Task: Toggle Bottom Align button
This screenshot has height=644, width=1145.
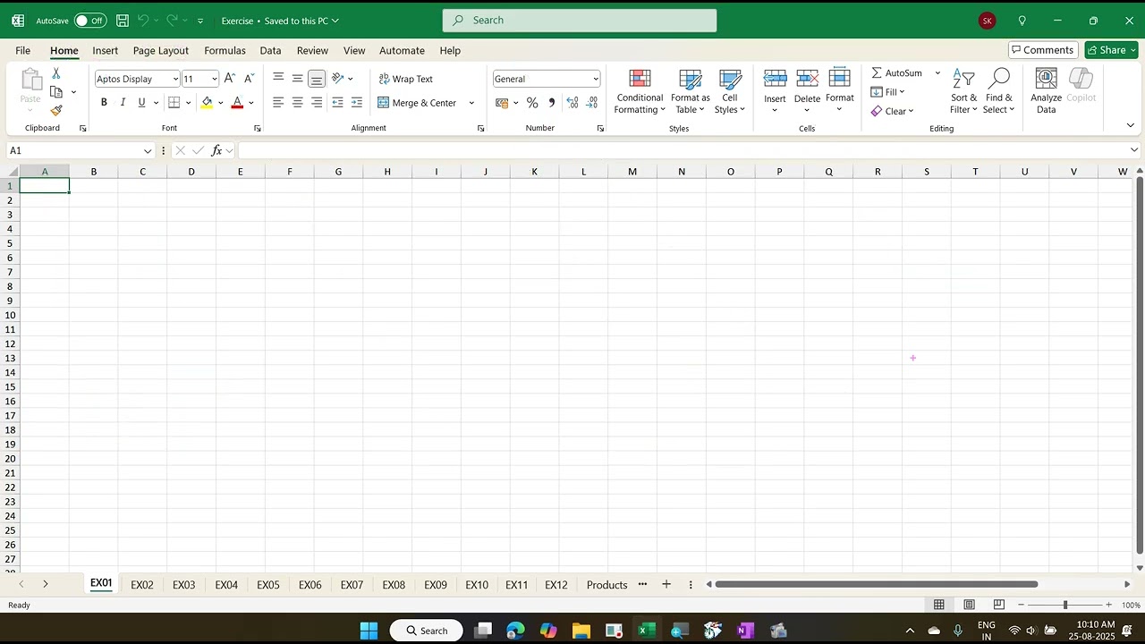Action: point(317,79)
